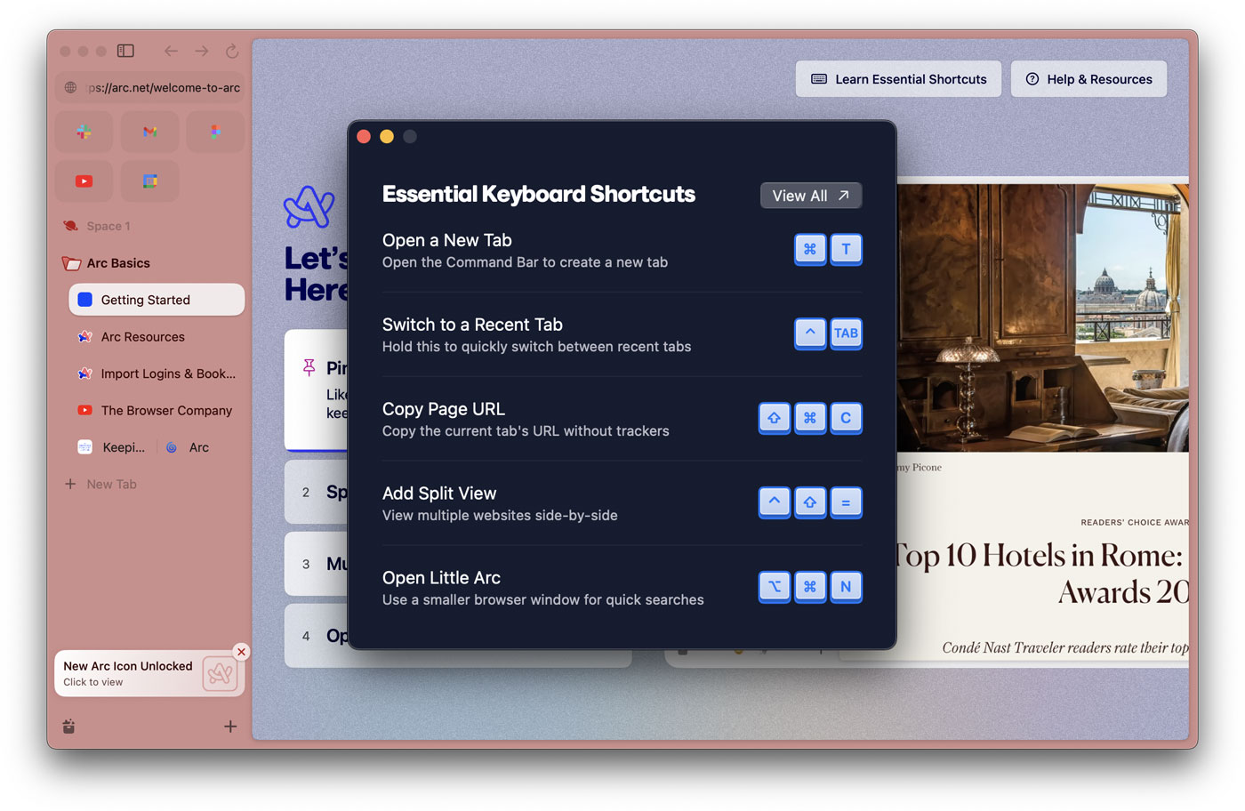The width and height of the screenshot is (1245, 811).
Task: Click 'Copy the current tab's URL without trackers' text
Action: 526,431
